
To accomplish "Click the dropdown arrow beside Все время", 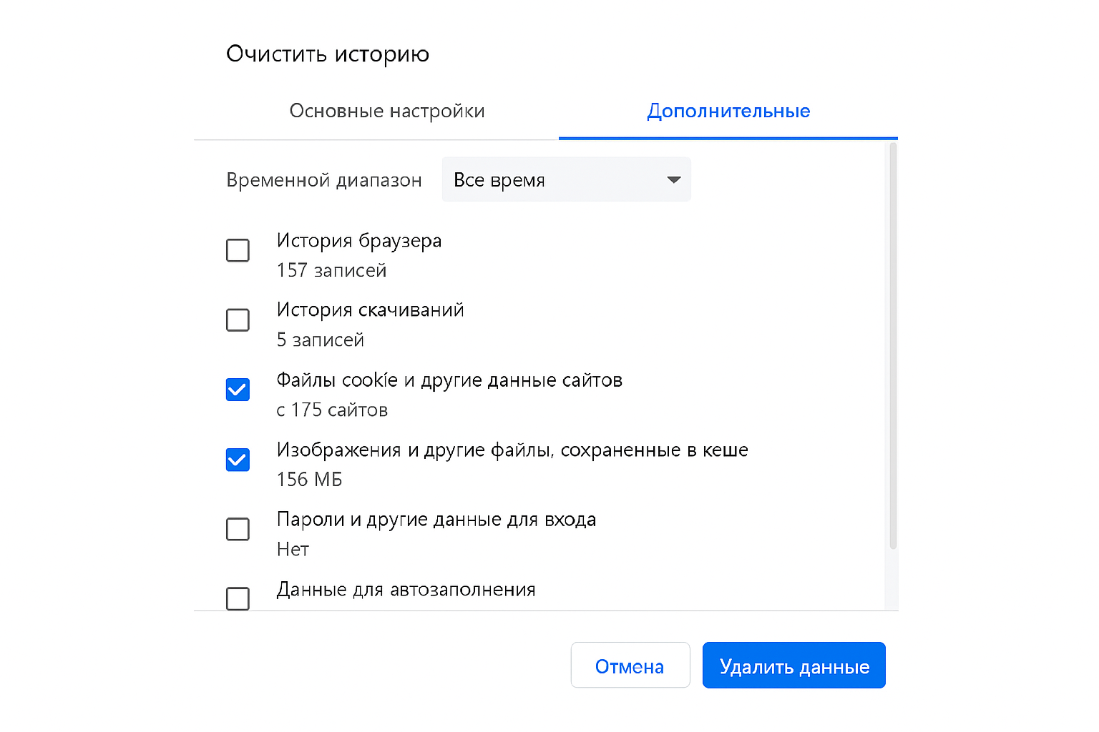I will pyautogui.click(x=673, y=179).
